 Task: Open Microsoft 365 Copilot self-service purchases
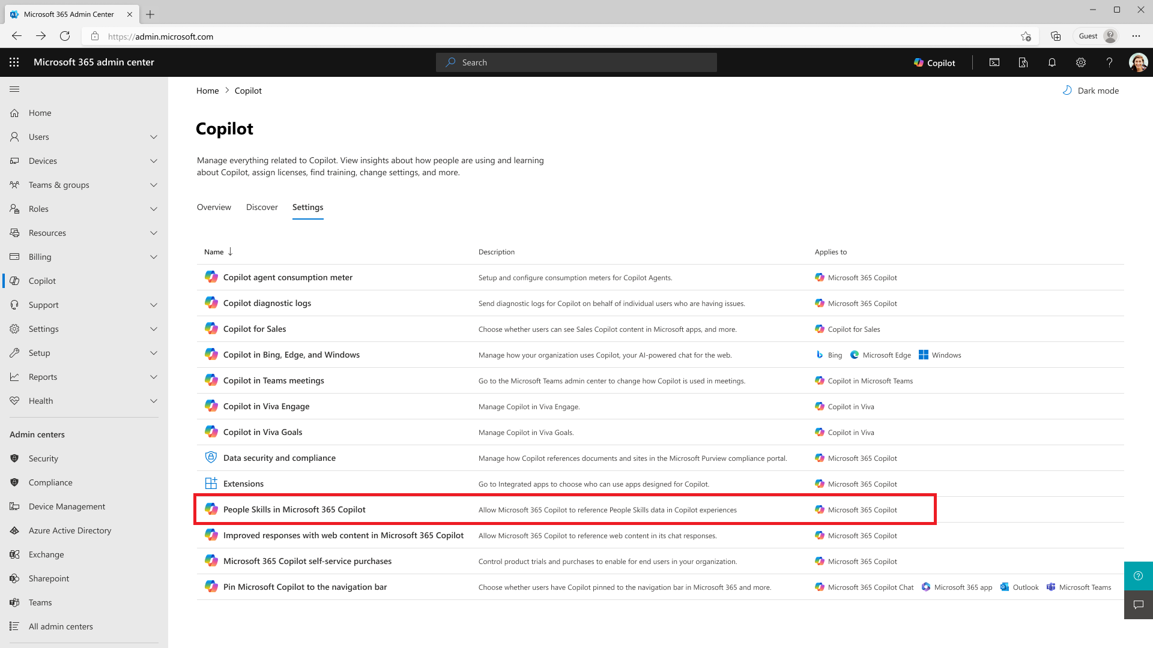[307, 561]
